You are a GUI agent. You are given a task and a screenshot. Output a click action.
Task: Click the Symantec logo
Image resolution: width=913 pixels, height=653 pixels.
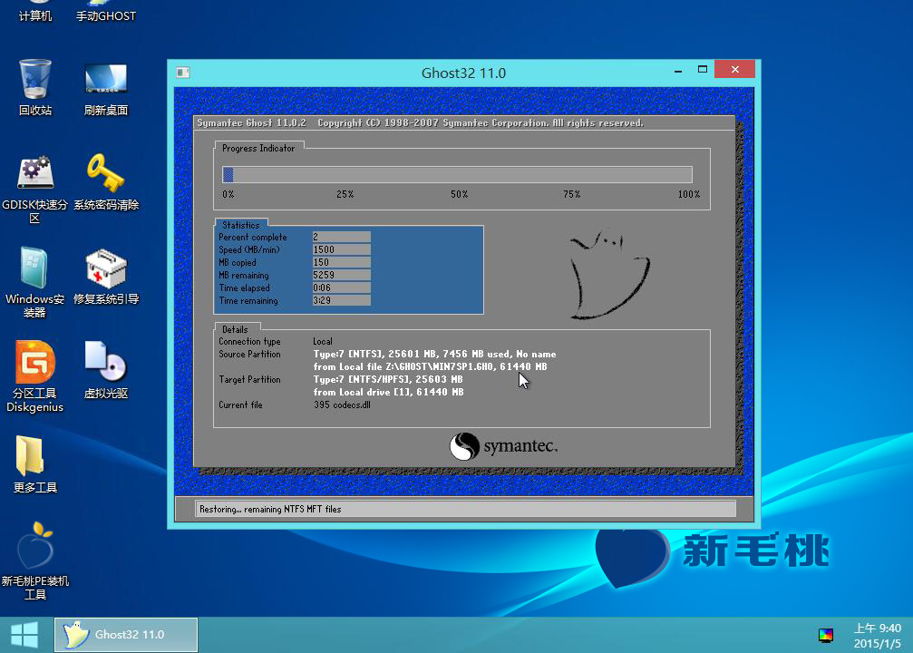504,446
